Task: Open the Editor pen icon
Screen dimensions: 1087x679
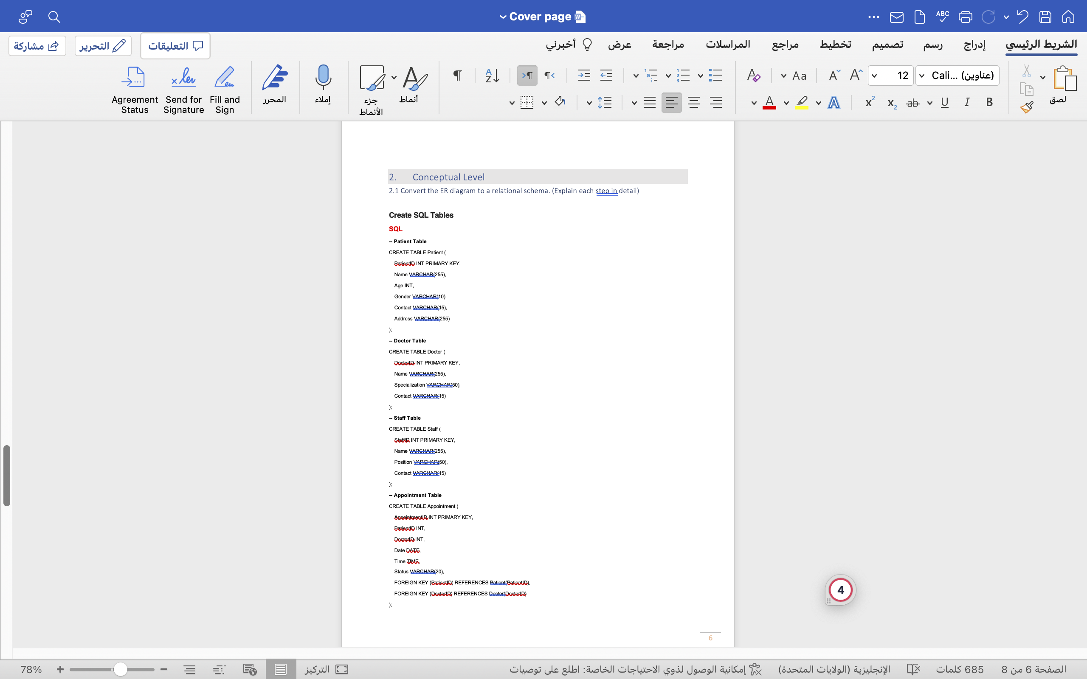Action: (x=274, y=77)
